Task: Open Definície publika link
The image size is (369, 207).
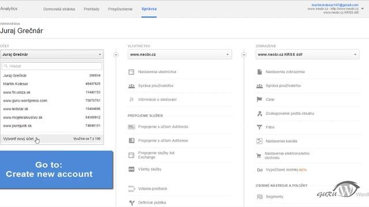Action: (152, 202)
